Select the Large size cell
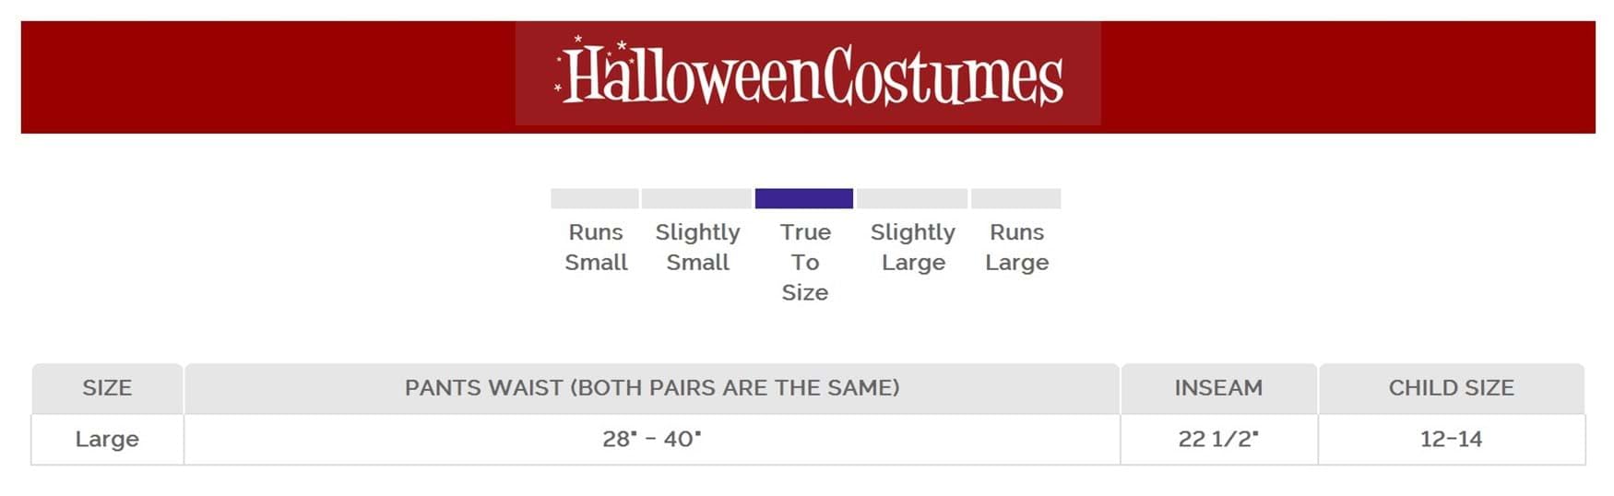 pos(107,439)
